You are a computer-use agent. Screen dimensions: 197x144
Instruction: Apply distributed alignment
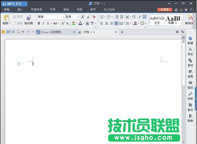(121, 23)
